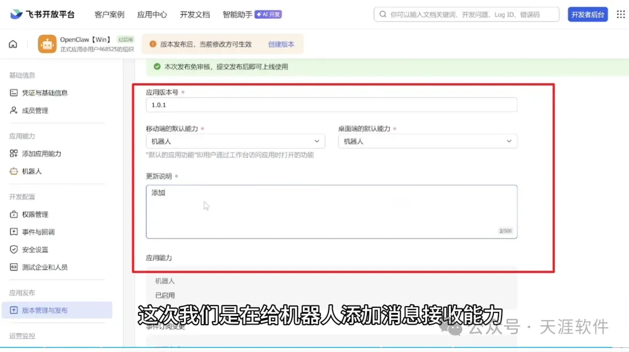Click the 已启用 status tag
This screenshot has width=629, height=352.
point(126,40)
